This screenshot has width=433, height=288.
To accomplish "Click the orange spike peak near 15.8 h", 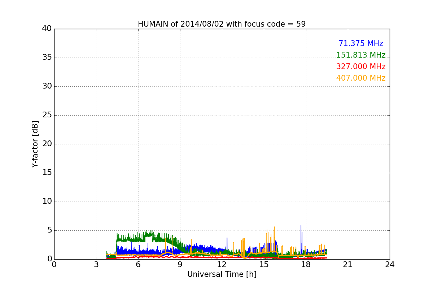I will 275,228.
